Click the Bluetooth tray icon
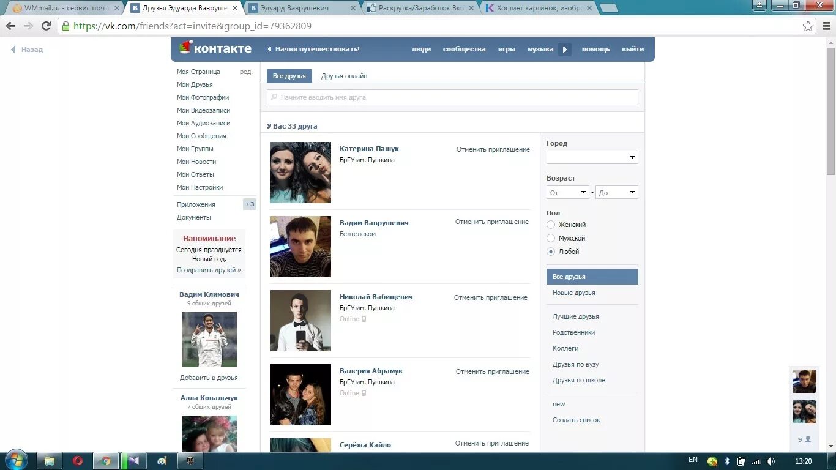836x470 pixels. click(x=727, y=461)
